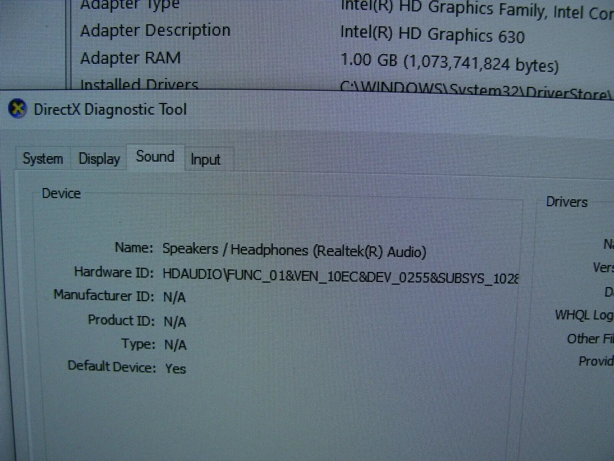Click Intel(R) HD Graphics 630 value in back window
The width and height of the screenshot is (614, 461).
tap(432, 35)
